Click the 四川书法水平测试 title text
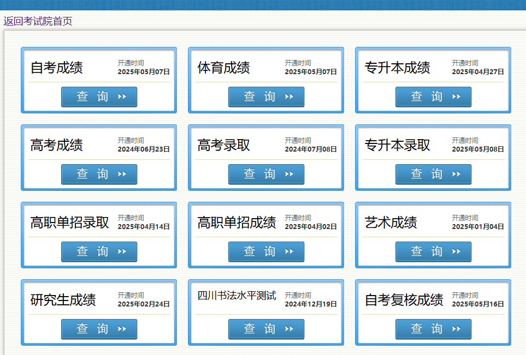Viewport: 526px width, 355px height. tap(237, 296)
